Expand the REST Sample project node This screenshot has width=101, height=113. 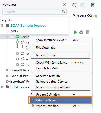click(2, 87)
